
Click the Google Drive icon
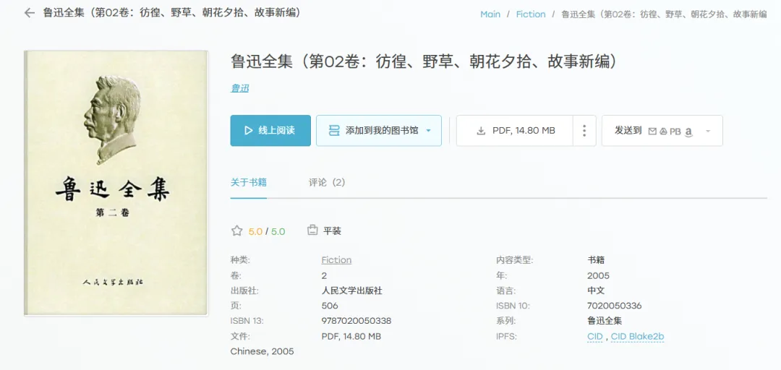click(663, 131)
